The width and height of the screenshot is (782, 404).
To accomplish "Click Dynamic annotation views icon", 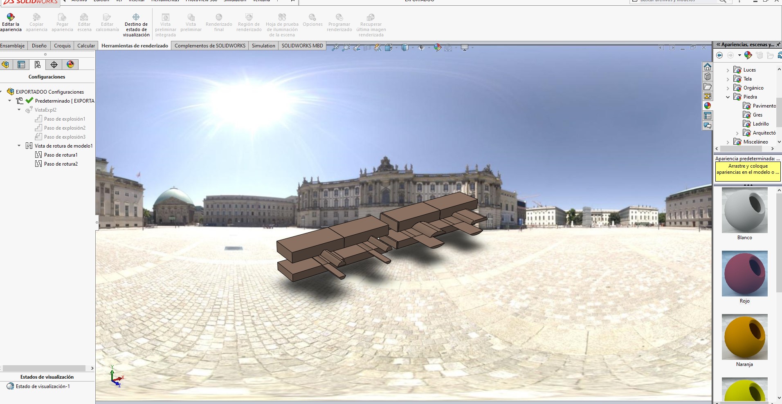I will pos(378,48).
